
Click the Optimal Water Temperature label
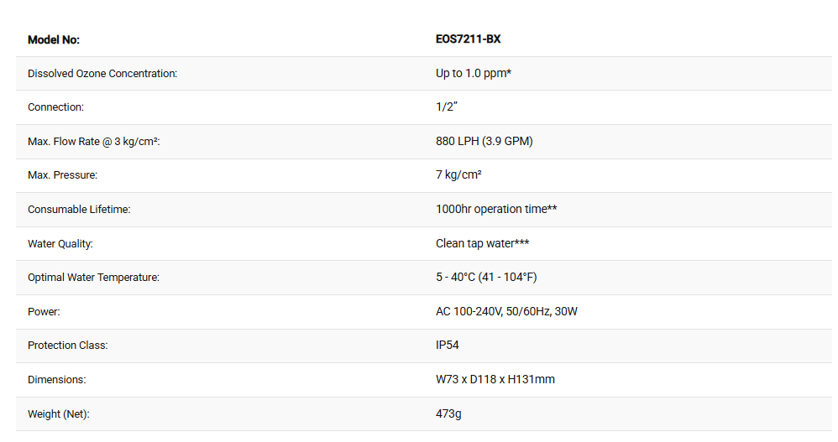coord(93,278)
